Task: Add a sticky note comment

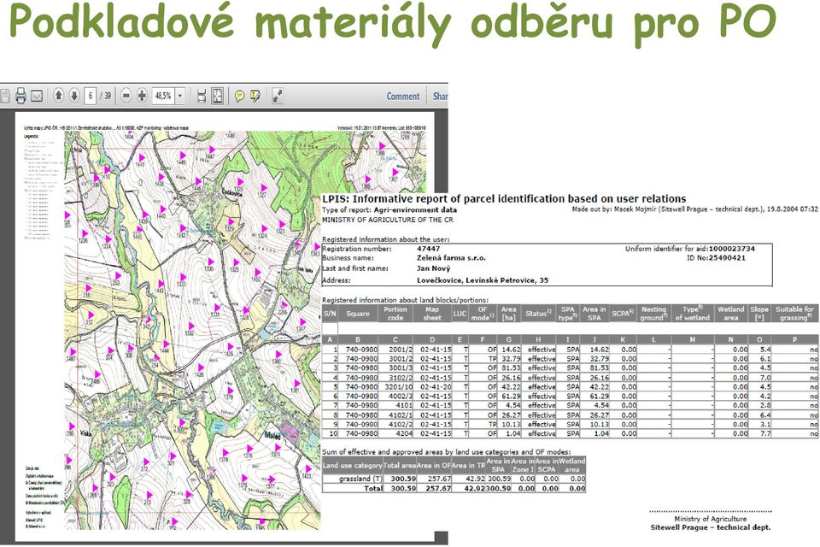Action: pyautogui.click(x=239, y=96)
